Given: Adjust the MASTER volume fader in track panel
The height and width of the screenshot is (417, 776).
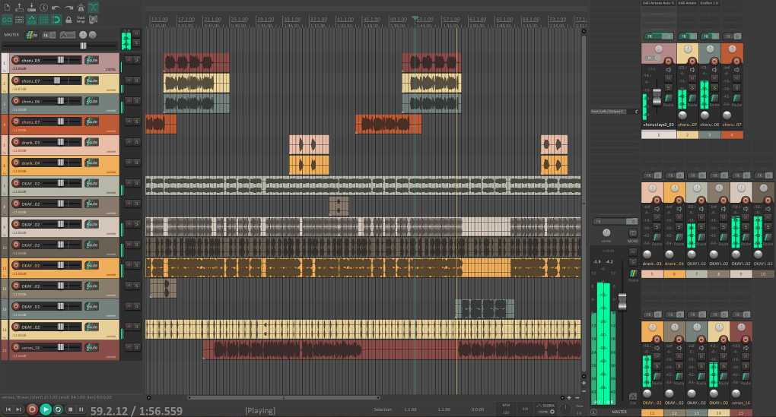Looking at the screenshot, I should point(83,46).
